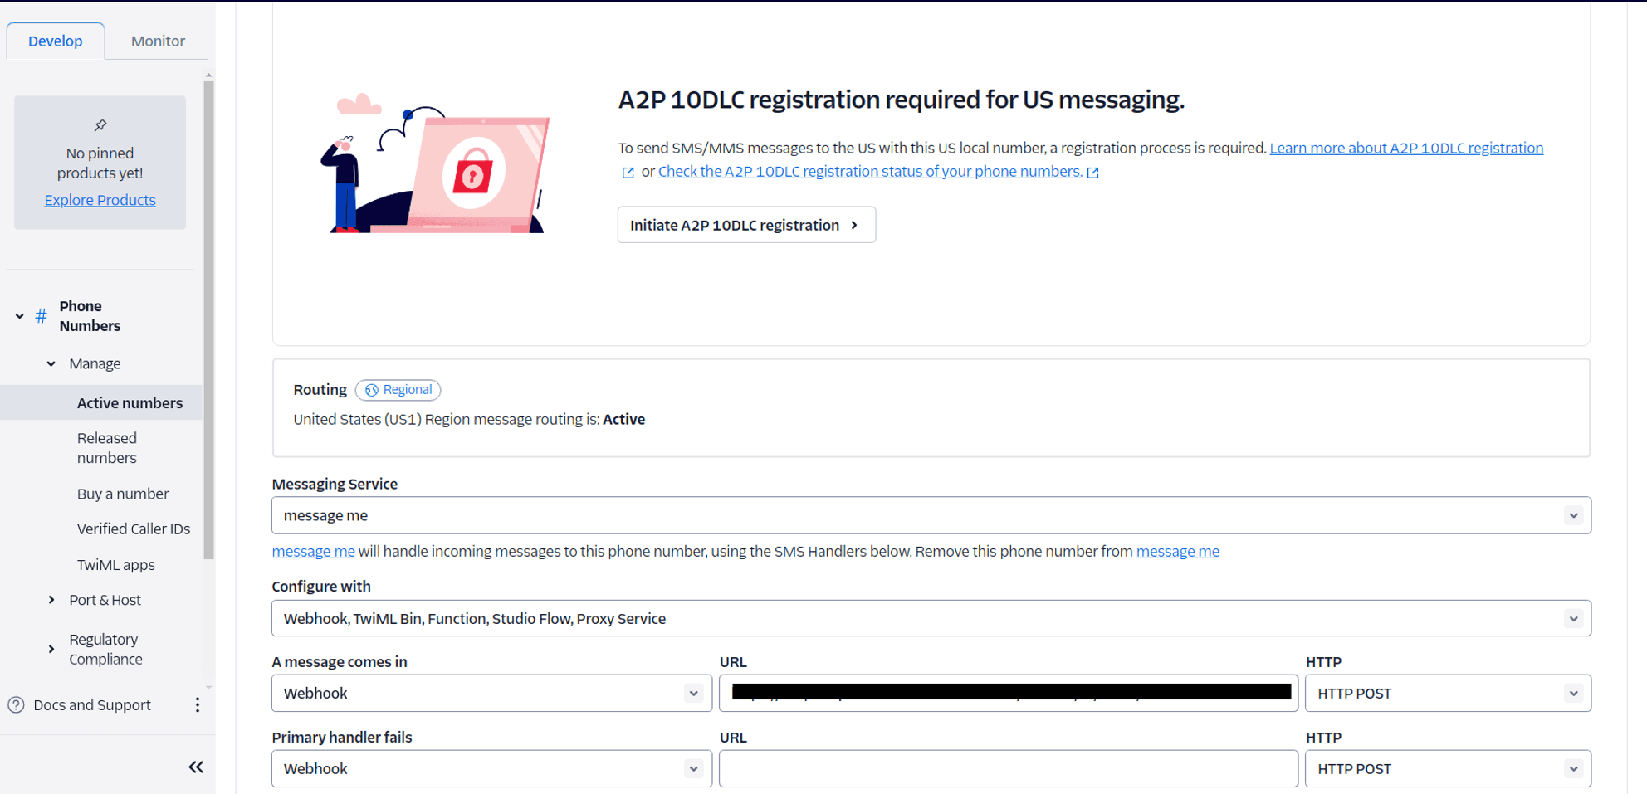This screenshot has width=1647, height=794.
Task: Open the three-dot menu beside Docs and Support
Action: coord(197,704)
